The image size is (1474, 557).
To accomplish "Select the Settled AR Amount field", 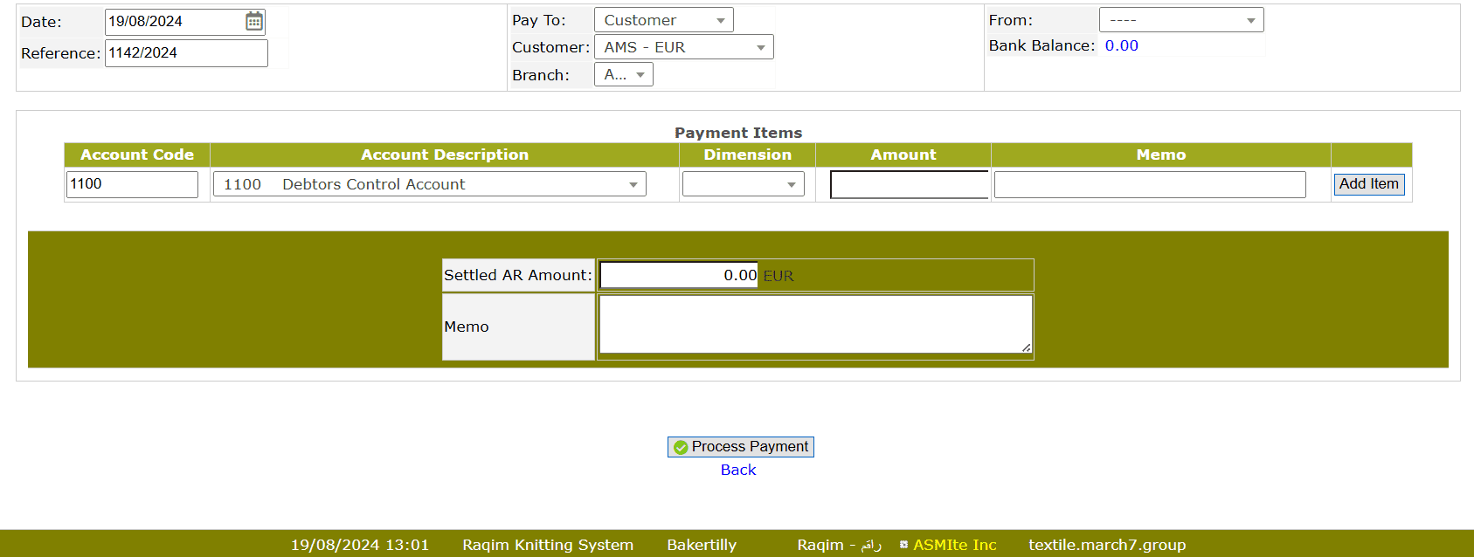I will click(679, 275).
